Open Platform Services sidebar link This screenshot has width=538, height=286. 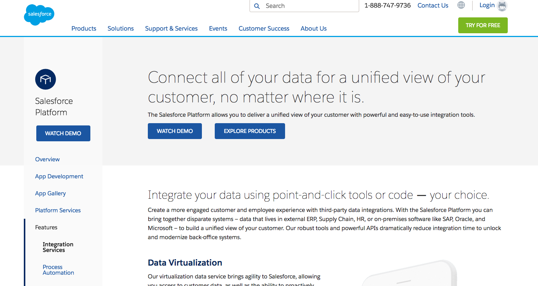[x=58, y=210]
